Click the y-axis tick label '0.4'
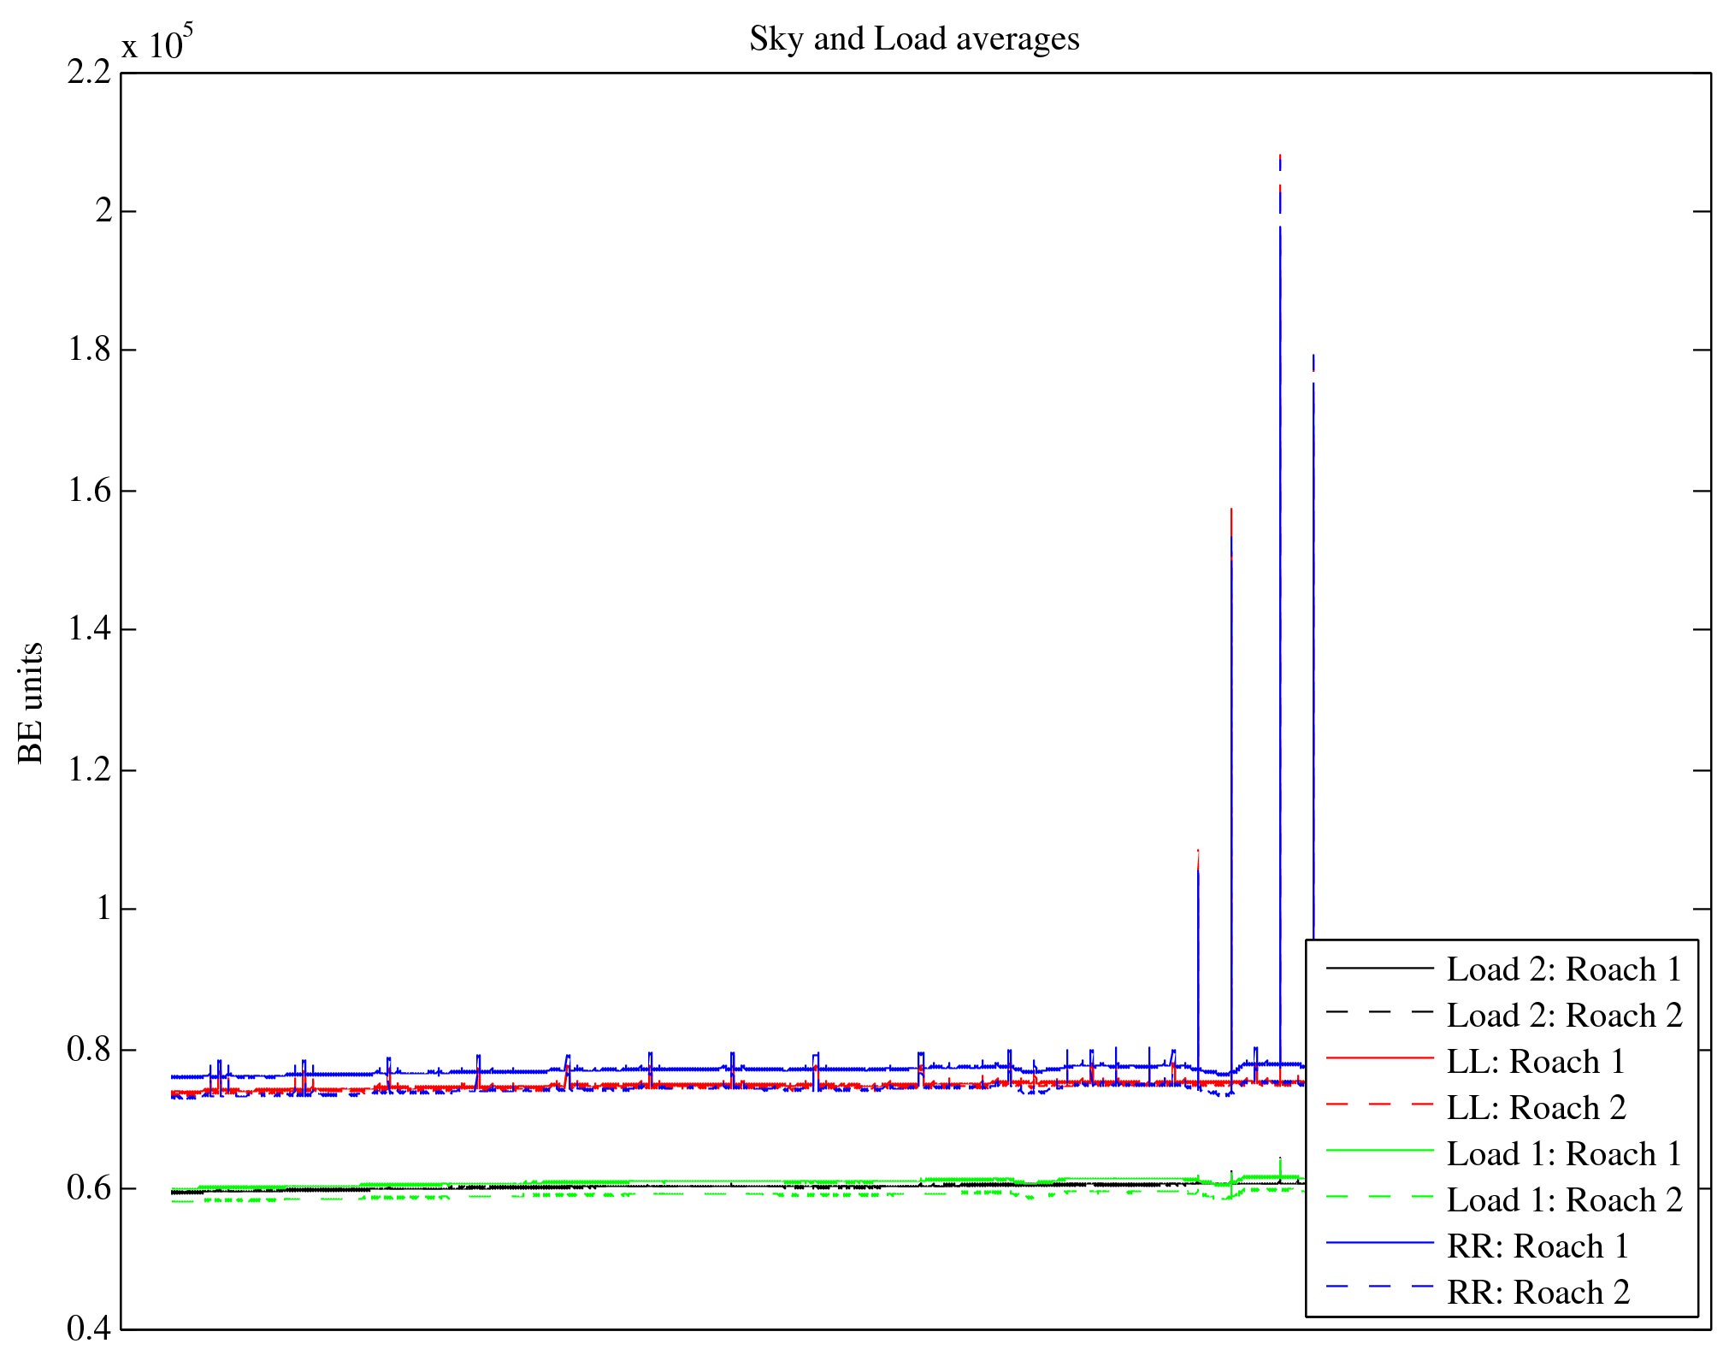Image resolution: width=1735 pixels, height=1361 pixels. click(89, 1329)
